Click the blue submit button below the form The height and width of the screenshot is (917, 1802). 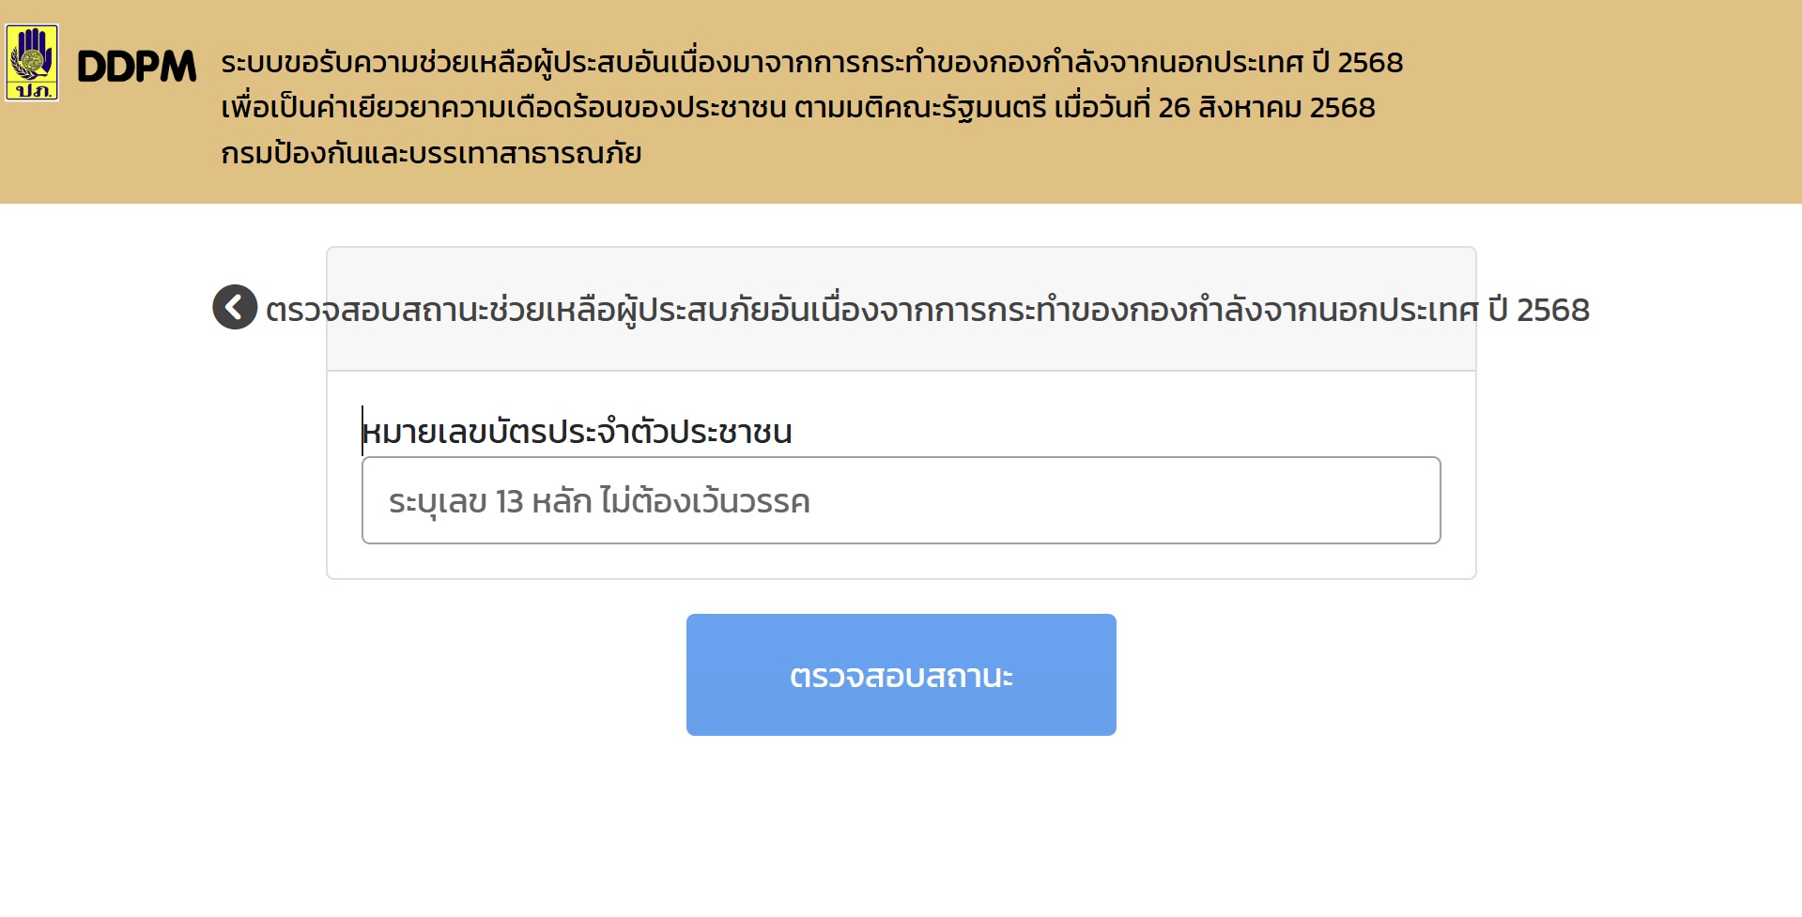pos(901,673)
